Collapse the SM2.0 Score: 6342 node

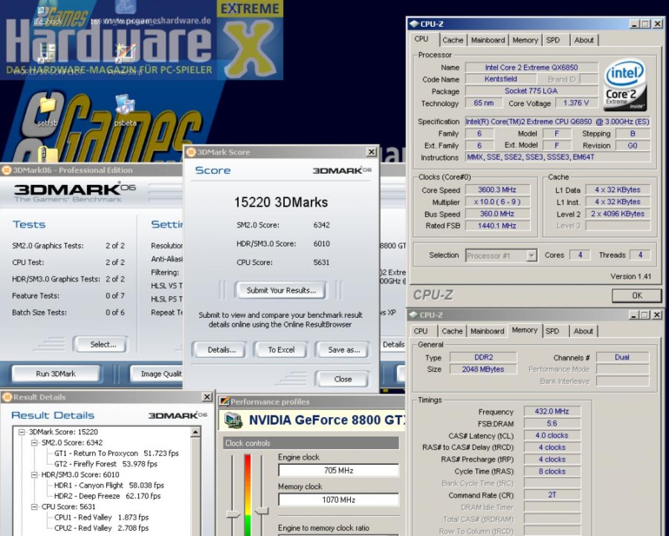point(35,442)
